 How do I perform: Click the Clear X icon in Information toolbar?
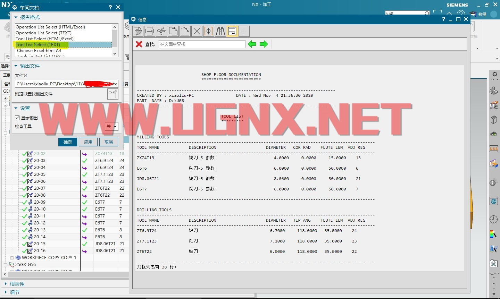tap(197, 31)
